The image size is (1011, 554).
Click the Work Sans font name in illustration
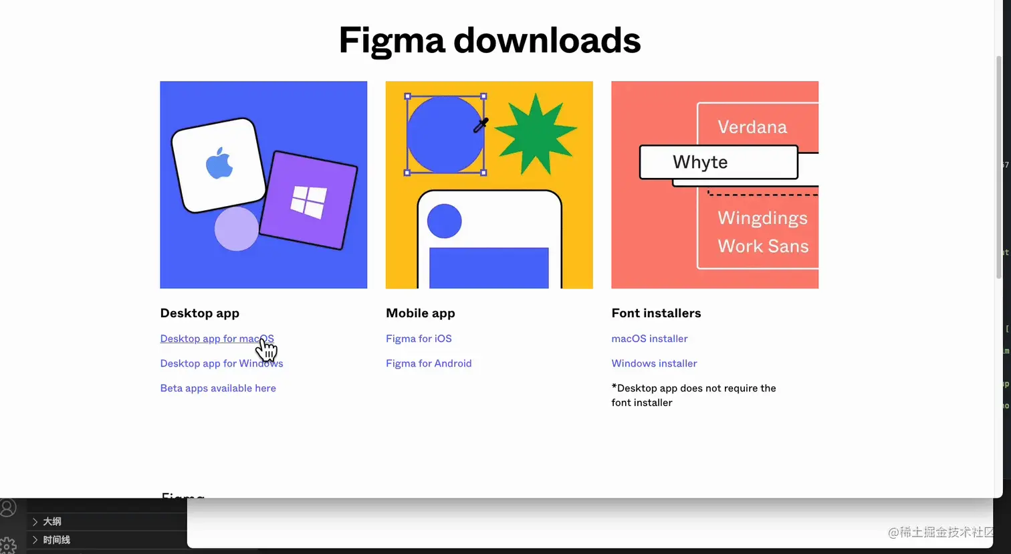click(763, 246)
